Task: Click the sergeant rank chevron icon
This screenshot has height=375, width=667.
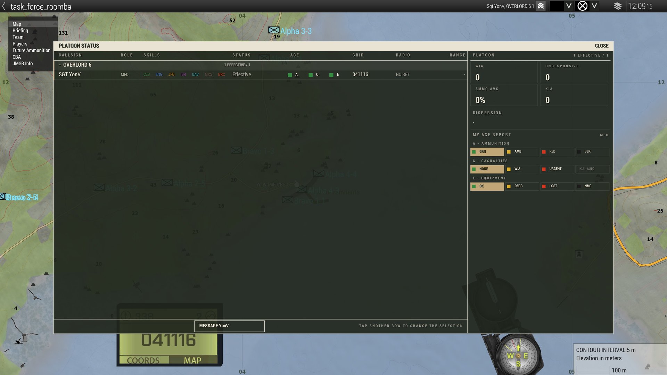Action: coord(541,6)
